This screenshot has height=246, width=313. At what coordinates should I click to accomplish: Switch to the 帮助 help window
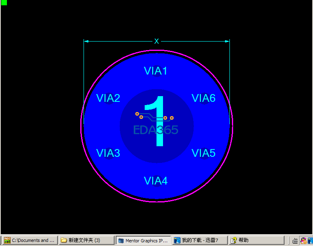pyautogui.click(x=256, y=240)
